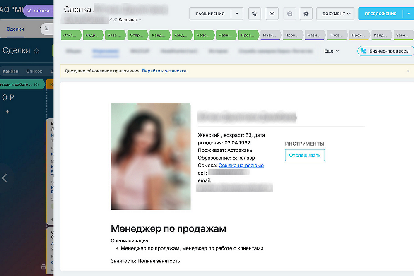This screenshot has width=414, height=276.
Task: Click the Отслеживать button
Action: point(305,155)
